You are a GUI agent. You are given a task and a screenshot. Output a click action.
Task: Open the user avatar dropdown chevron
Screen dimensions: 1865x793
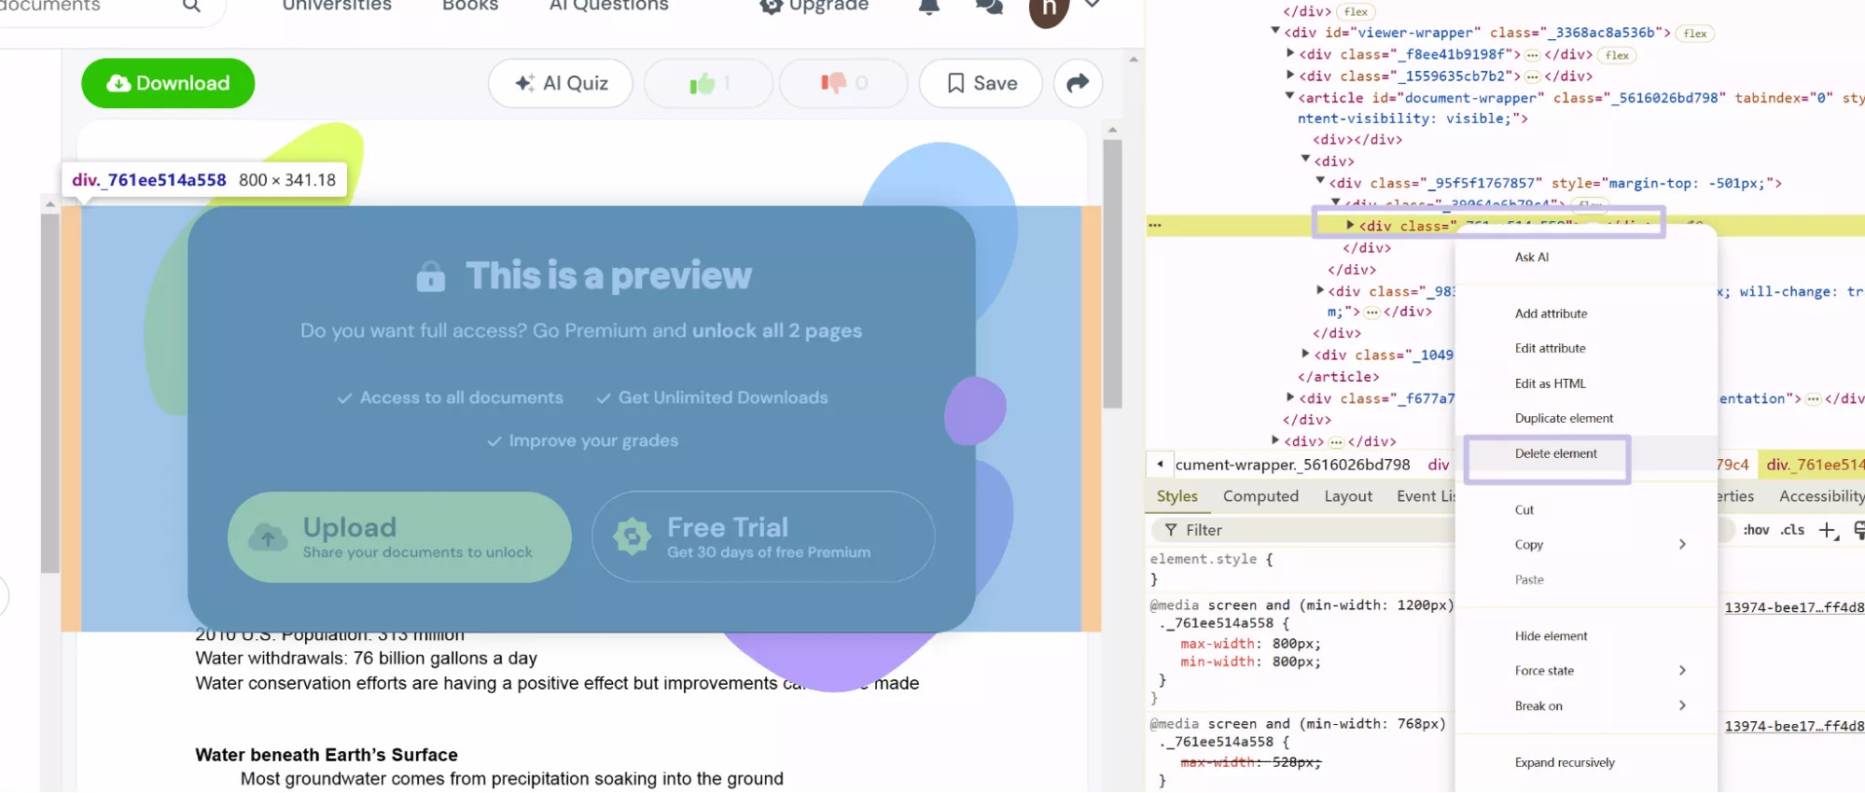(1093, 6)
